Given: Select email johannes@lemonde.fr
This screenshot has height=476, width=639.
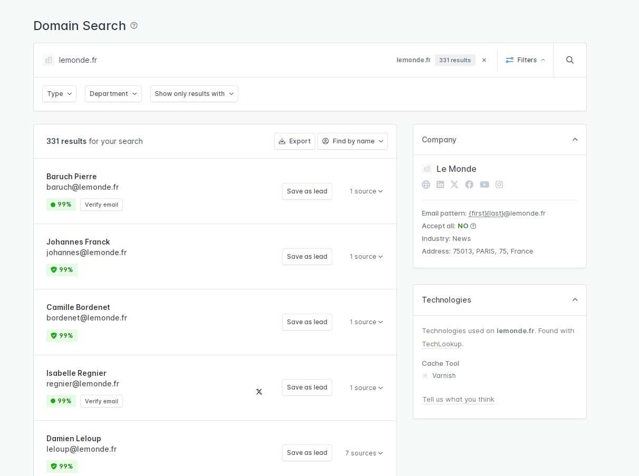Looking at the screenshot, I should coord(86,252).
